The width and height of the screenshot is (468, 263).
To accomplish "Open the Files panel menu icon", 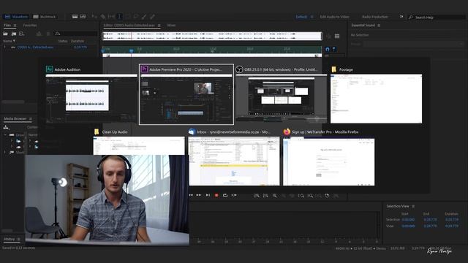I will 15,26.
